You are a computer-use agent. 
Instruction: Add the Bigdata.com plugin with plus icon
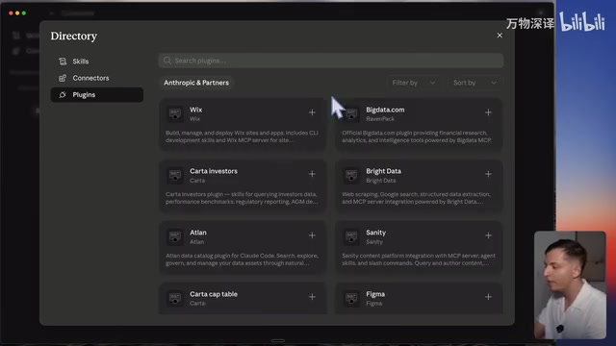pos(488,112)
